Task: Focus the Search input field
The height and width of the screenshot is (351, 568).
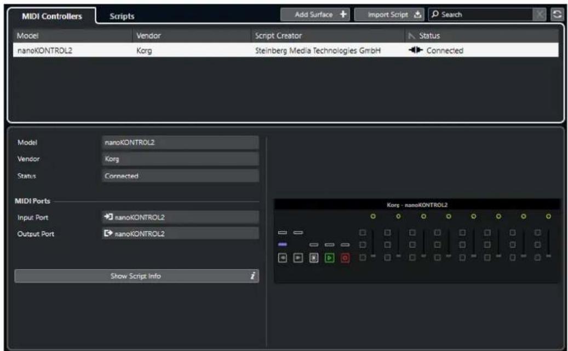Action: coord(480,14)
